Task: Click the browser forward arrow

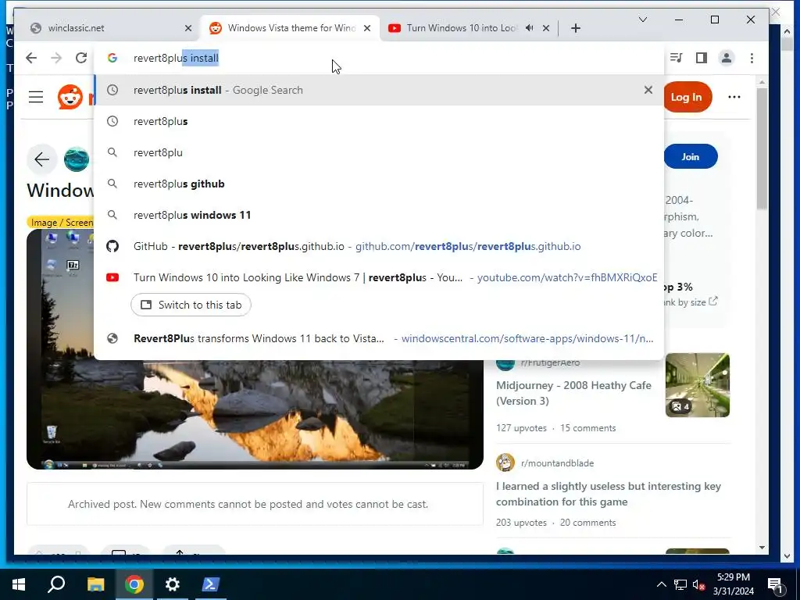Action: click(56, 58)
